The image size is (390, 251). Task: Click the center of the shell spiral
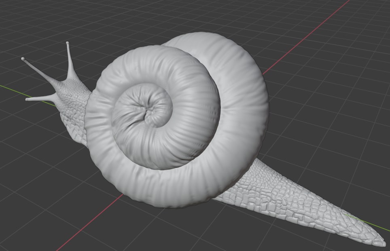147,109
